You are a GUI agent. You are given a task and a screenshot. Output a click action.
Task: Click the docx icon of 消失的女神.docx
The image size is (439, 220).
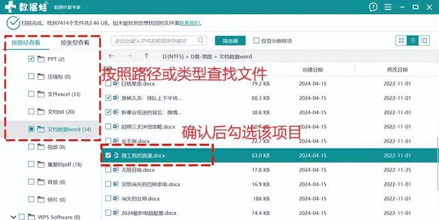(116, 199)
